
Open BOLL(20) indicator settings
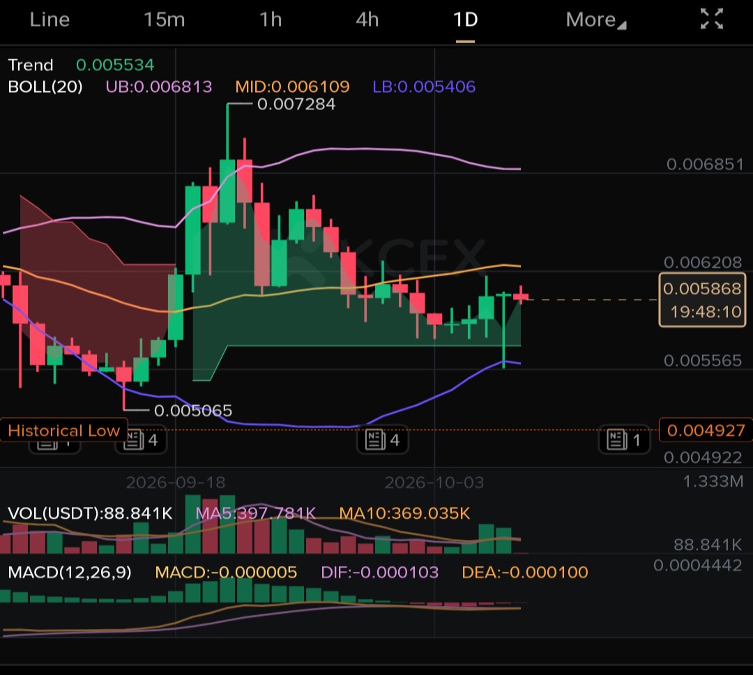coord(45,86)
